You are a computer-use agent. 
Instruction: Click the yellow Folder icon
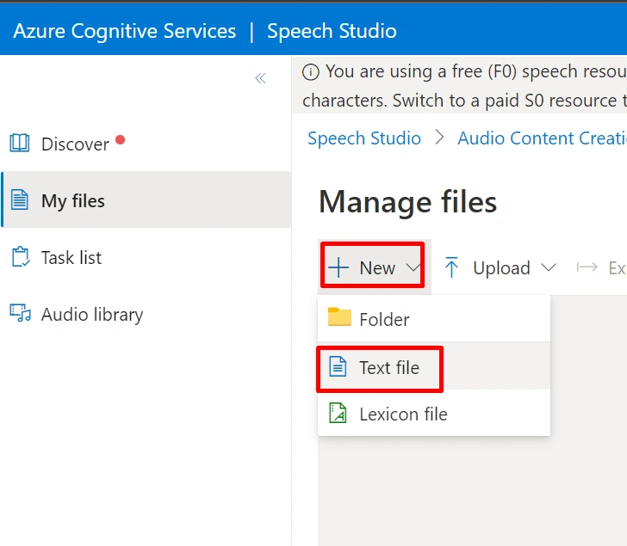coord(339,317)
